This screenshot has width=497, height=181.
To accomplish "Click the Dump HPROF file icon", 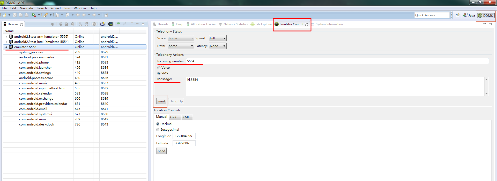I will coord(66,24).
